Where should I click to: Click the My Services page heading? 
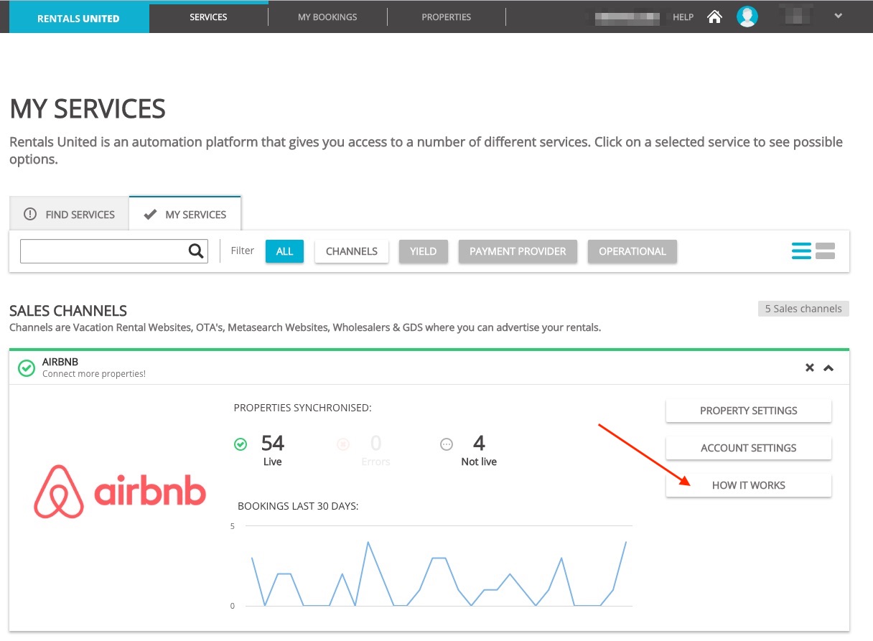coord(88,109)
